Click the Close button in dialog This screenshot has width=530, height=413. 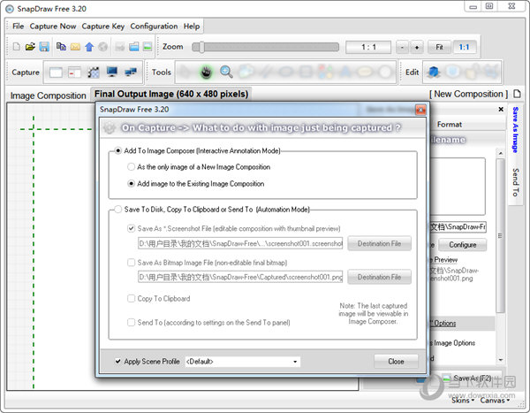pos(396,361)
